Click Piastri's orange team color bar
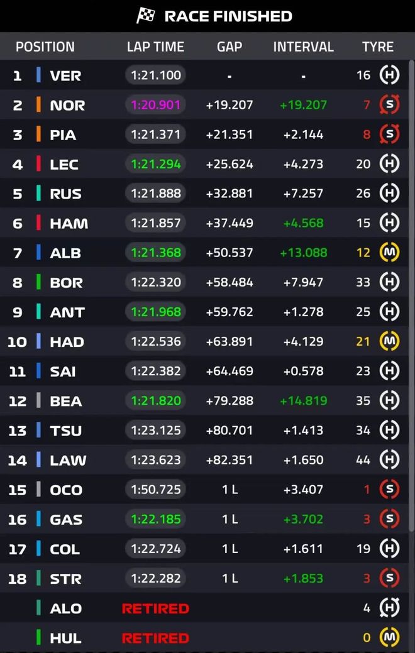Viewport: 415px width, 653px height. [38, 134]
